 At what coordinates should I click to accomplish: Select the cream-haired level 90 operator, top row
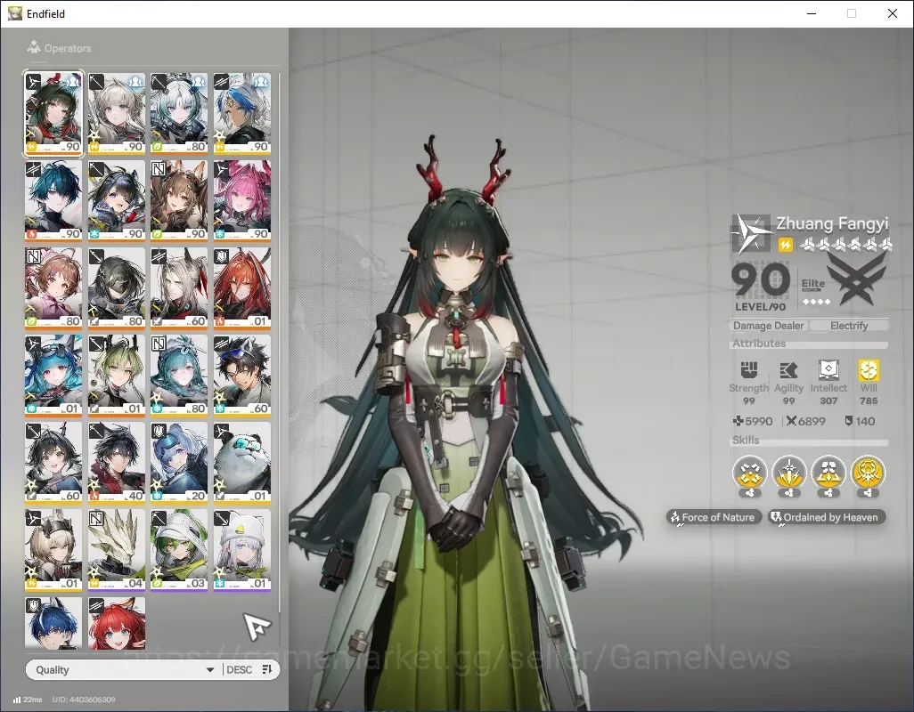point(116,114)
